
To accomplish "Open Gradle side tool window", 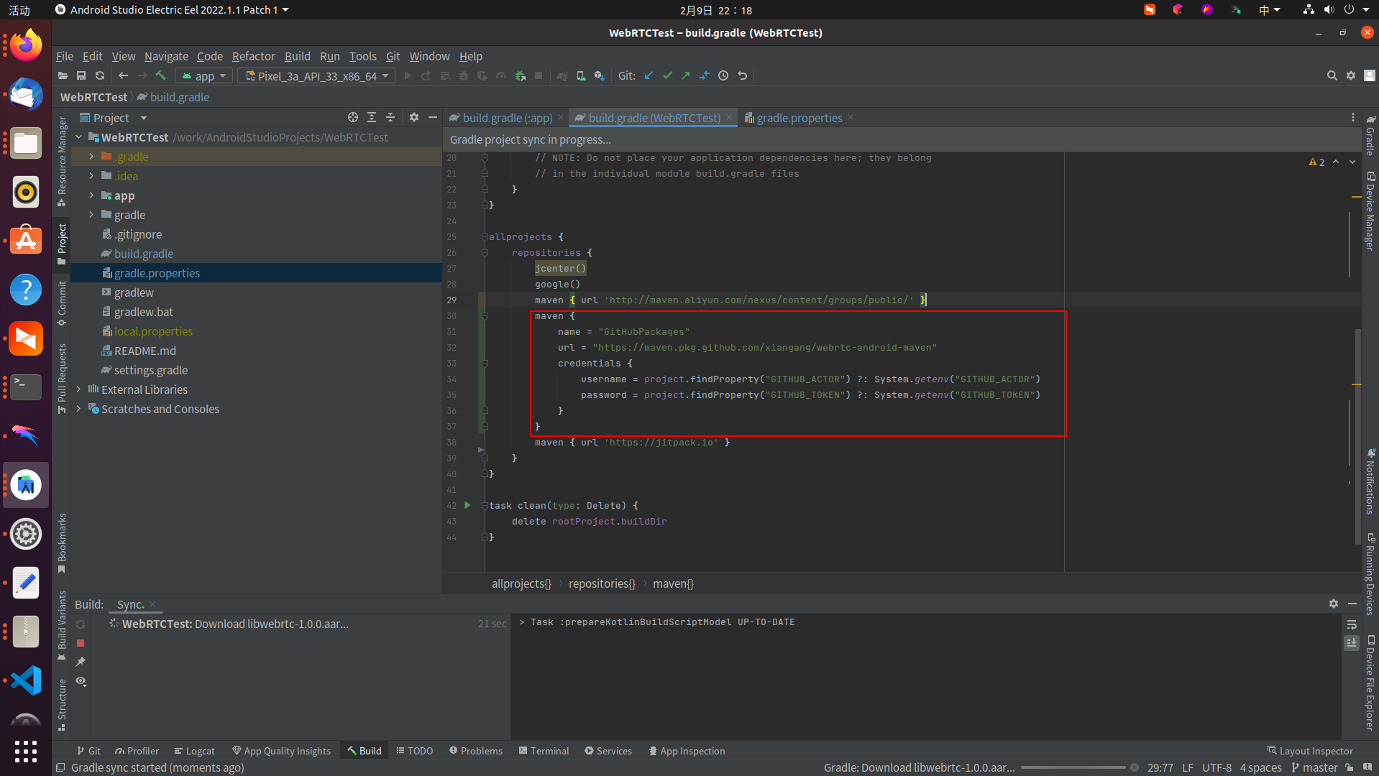I will click(1370, 135).
